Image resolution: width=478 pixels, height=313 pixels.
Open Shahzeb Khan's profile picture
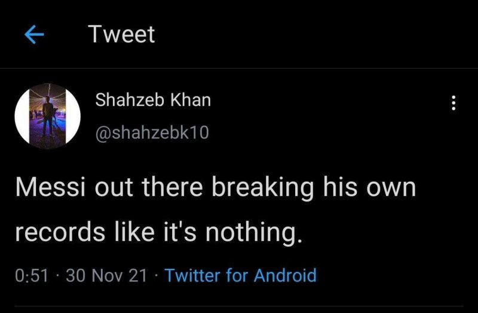click(x=47, y=116)
